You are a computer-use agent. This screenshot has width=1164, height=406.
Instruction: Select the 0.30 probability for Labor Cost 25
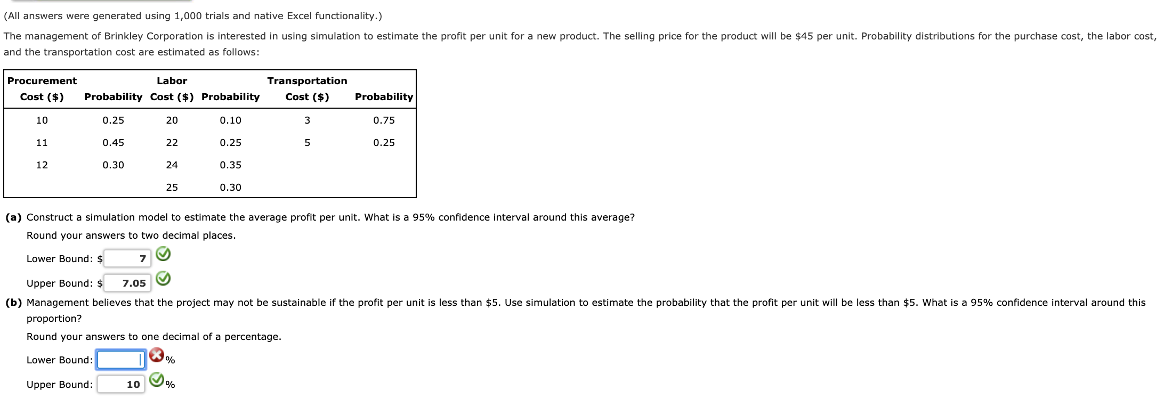coord(231,187)
